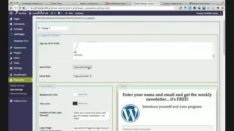Open the My Sites admin menu
The image size is (234, 131).
(21, 13)
